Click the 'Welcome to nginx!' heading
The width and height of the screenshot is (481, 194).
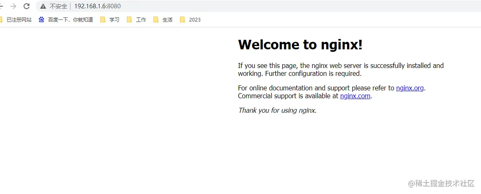tap(300, 45)
